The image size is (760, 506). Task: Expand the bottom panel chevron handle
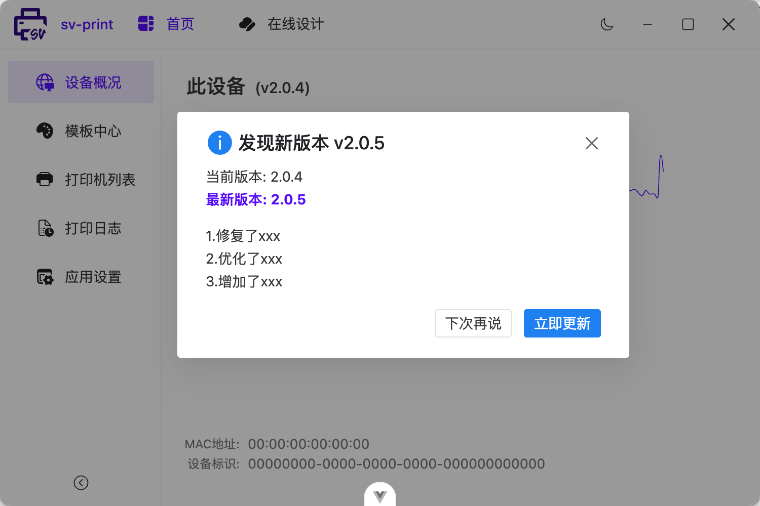point(380,496)
